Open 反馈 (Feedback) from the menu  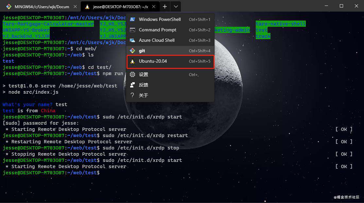[170, 85]
